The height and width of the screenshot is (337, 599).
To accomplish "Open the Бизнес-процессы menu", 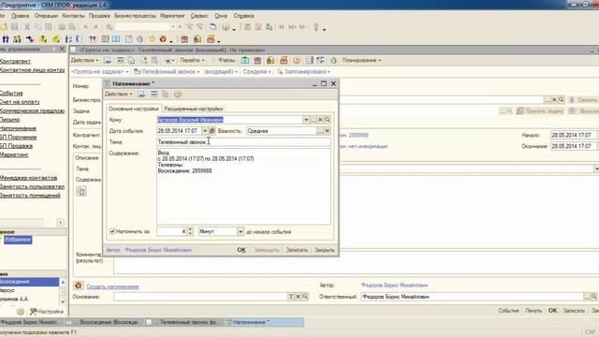I will pos(135,16).
